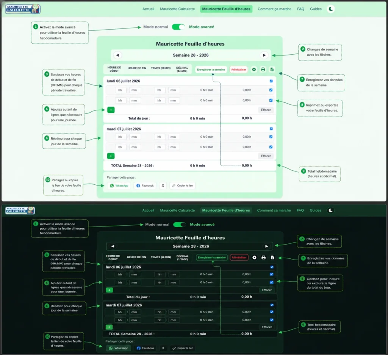This screenshot has height=355, width=388.
Task: Click the printer icon in the dark toolbar
Action: [264, 258]
